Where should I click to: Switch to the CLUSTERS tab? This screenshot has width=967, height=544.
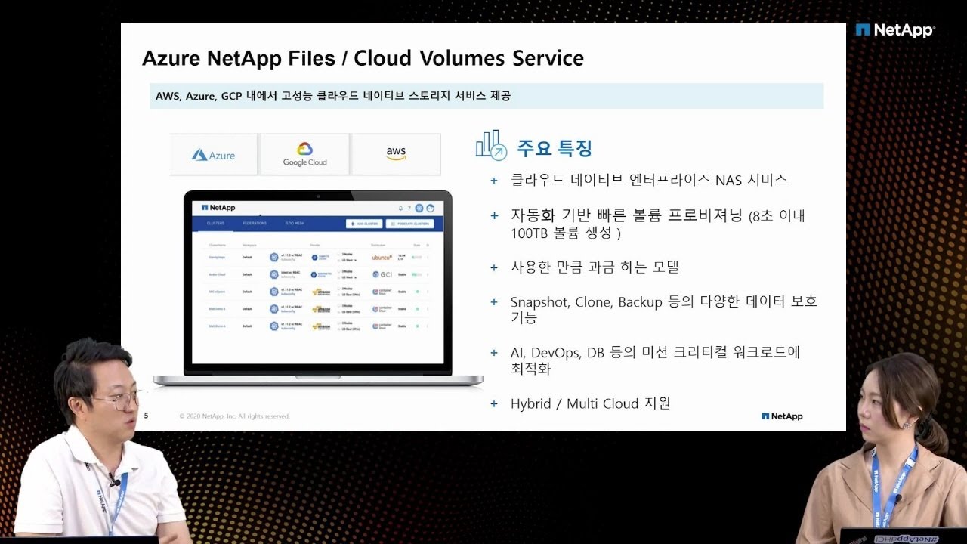(215, 224)
